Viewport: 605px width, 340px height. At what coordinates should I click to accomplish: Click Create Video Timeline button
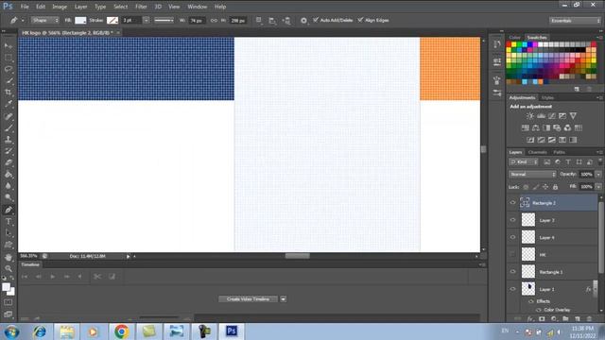pyautogui.click(x=248, y=299)
